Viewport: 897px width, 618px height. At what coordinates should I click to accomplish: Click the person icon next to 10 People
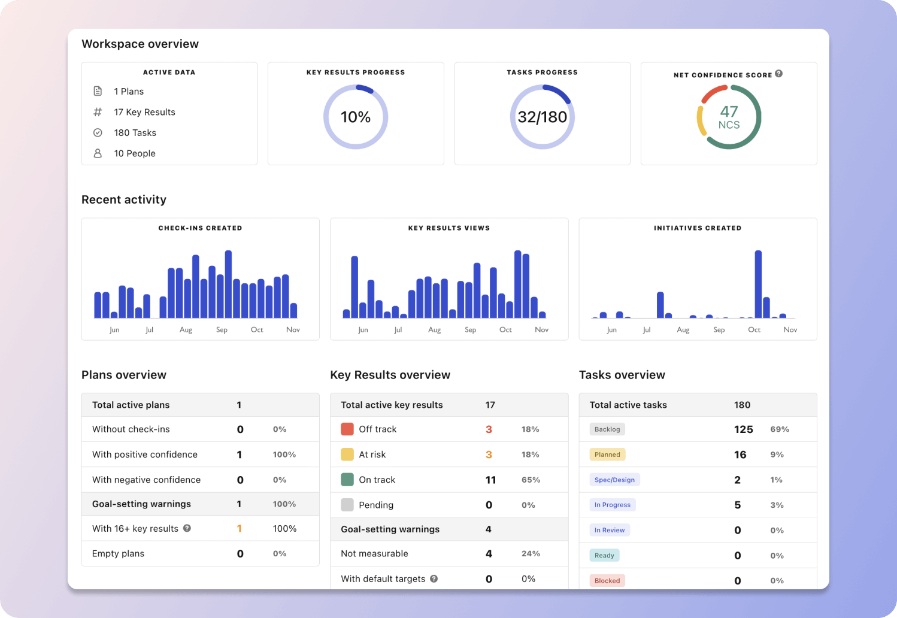click(98, 153)
